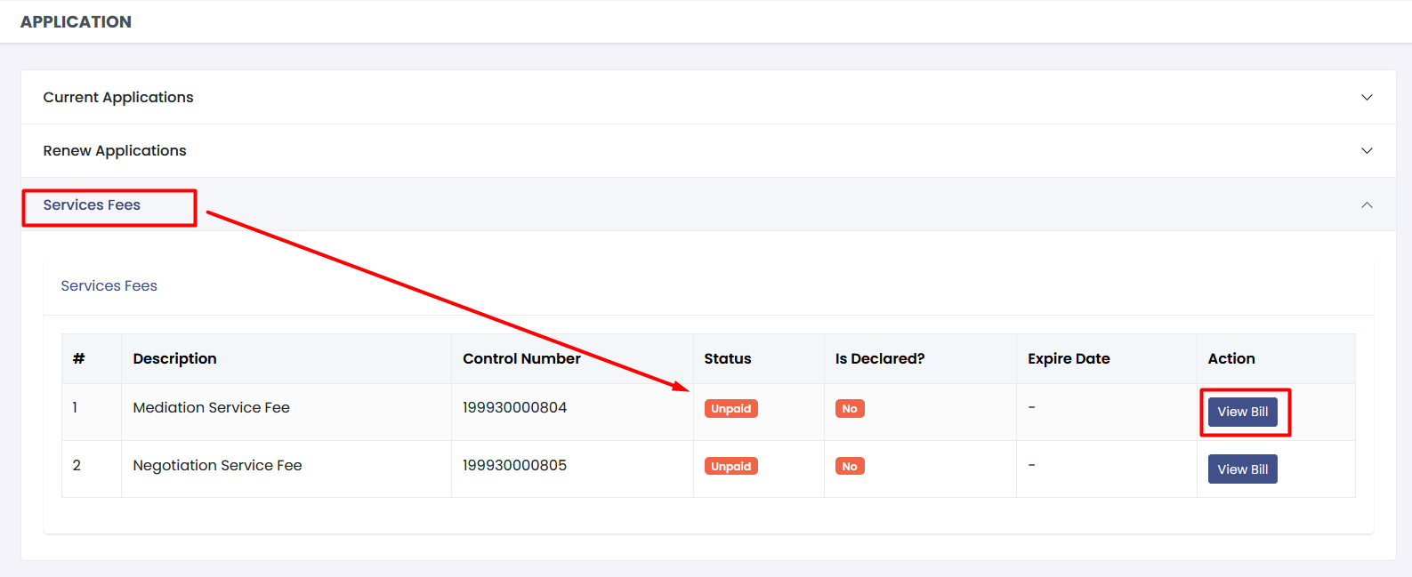Select control number 199930000805
The image size is (1412, 577).
pyautogui.click(x=514, y=465)
